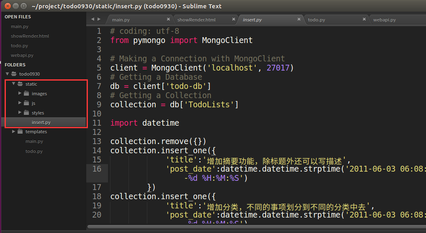
Task: Expand the styles folder arrow
Action: [x=20, y=113]
